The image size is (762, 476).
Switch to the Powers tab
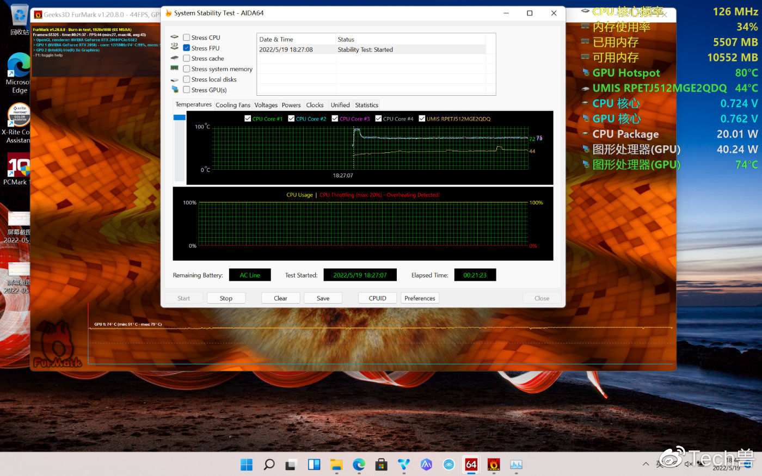click(291, 105)
